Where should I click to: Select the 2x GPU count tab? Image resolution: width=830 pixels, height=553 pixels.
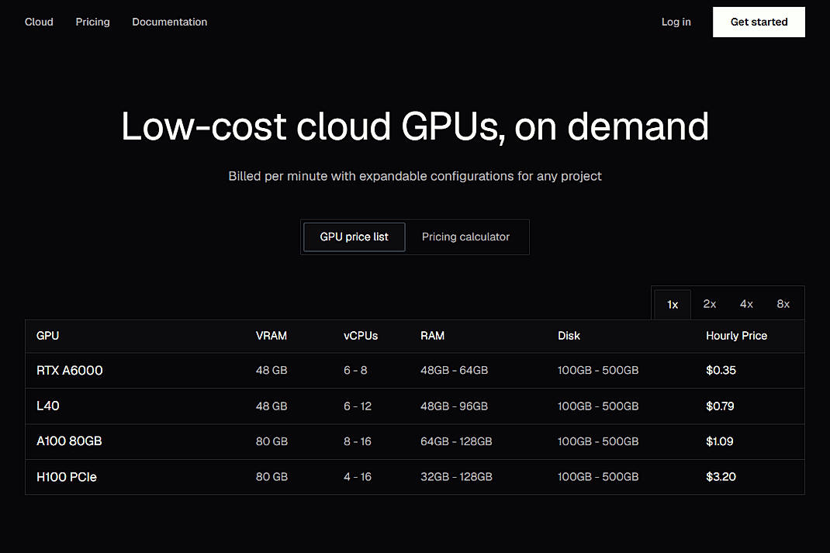[709, 304]
